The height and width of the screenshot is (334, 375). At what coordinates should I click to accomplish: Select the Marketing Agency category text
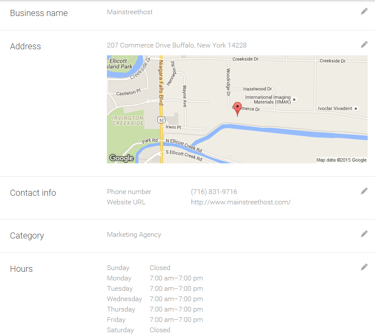tap(134, 234)
